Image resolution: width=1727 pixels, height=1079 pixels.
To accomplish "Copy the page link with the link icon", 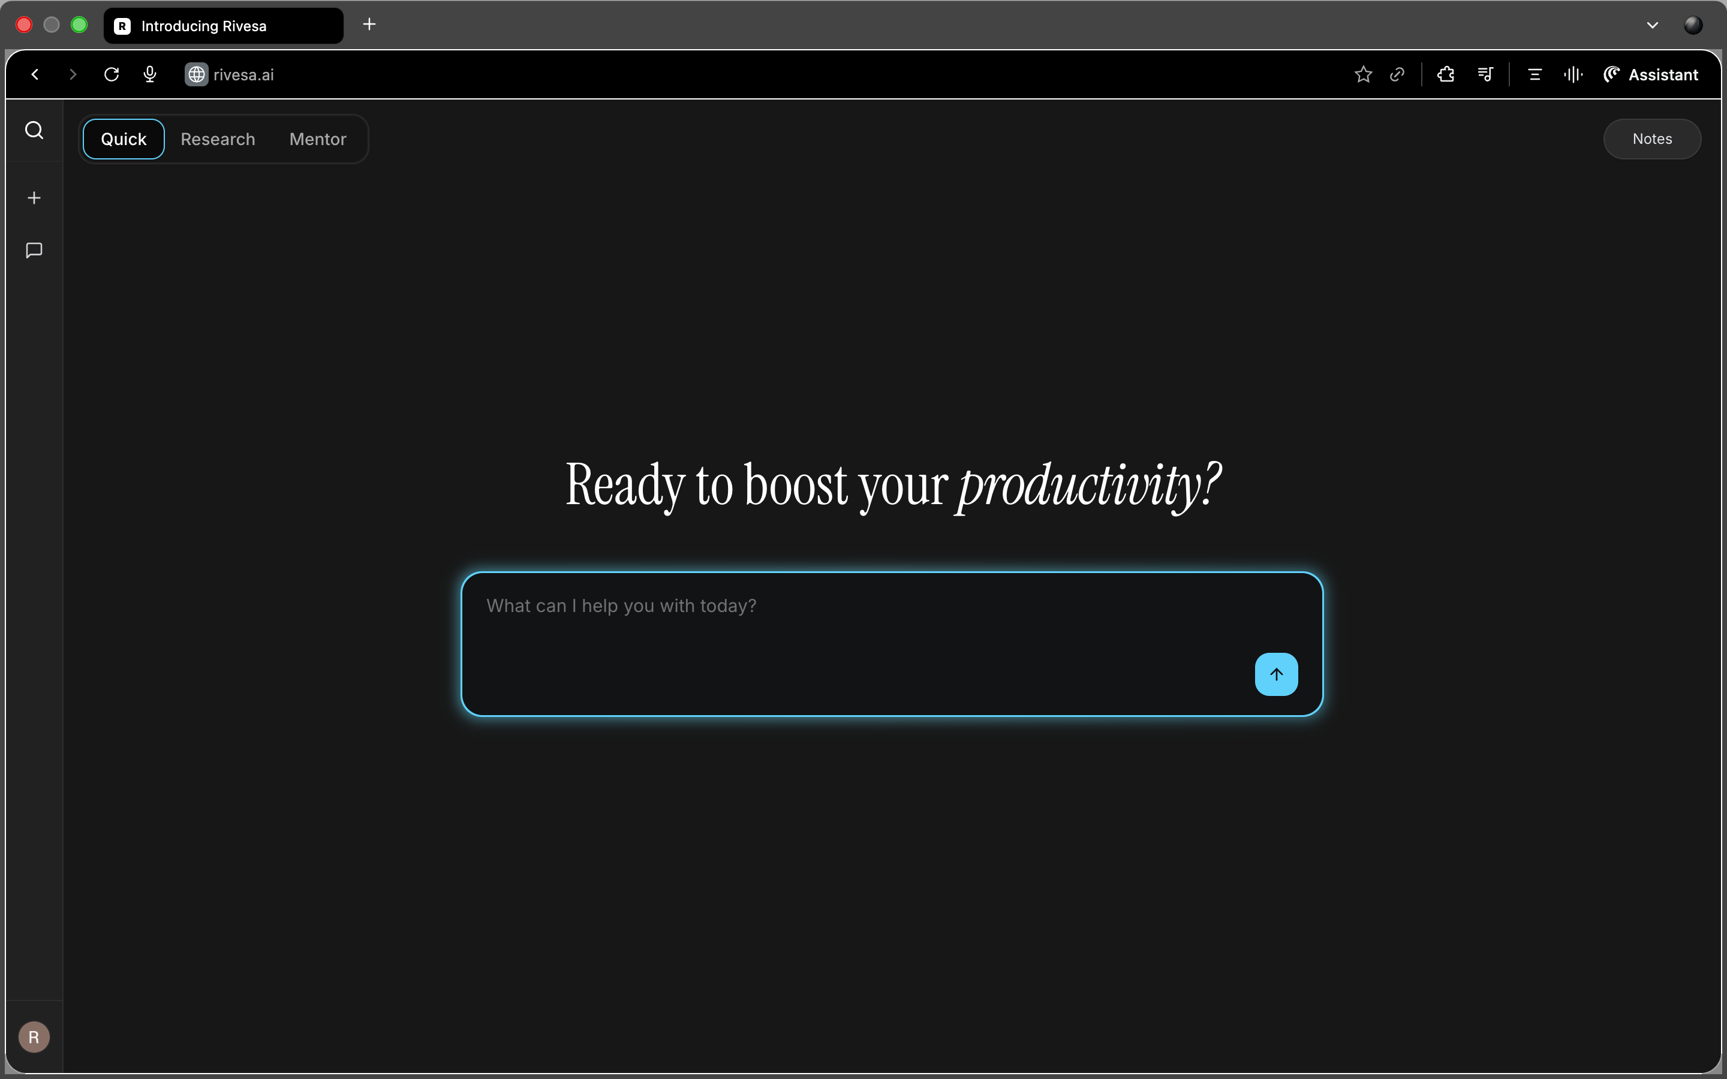I will (x=1397, y=75).
